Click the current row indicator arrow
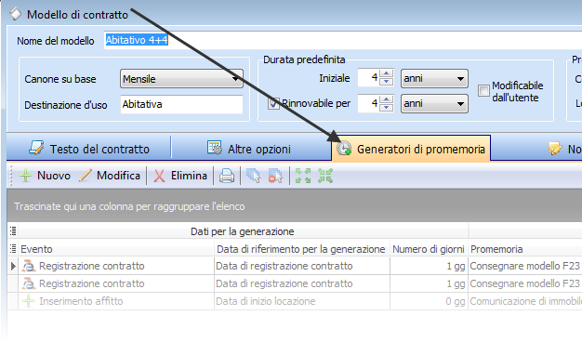Image resolution: width=582 pixels, height=342 pixels. pyautogui.click(x=13, y=266)
